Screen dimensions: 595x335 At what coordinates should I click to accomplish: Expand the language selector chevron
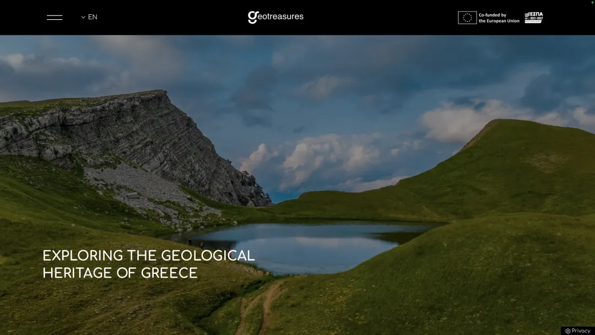point(83,17)
